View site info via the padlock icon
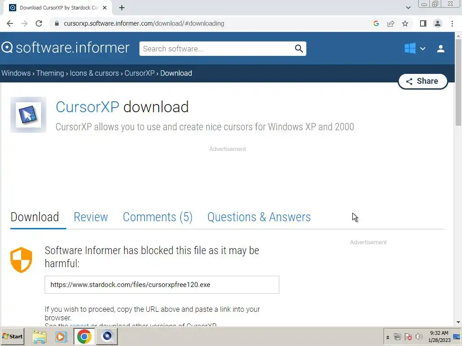Screen dimensions: 462x346 57,23
